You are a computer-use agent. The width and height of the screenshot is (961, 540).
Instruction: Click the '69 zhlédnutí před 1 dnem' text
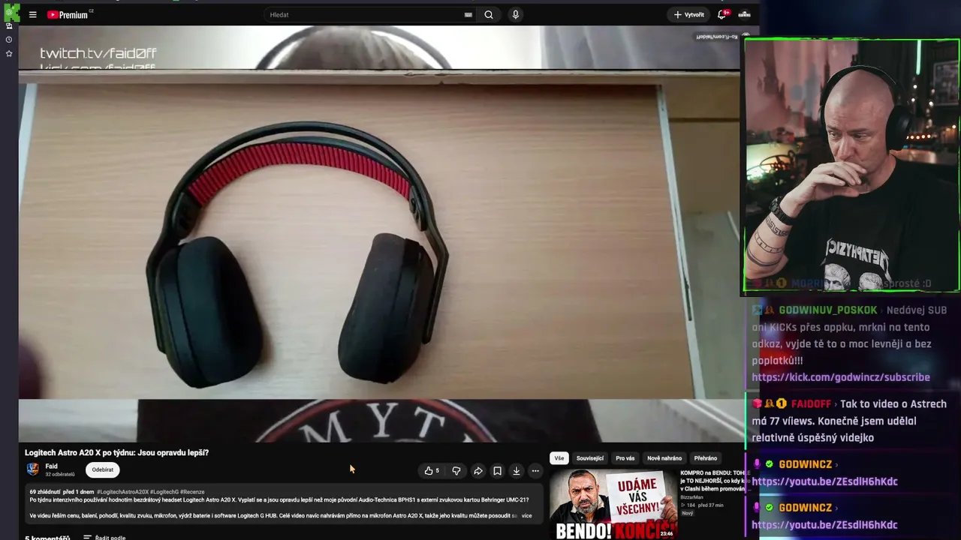(62, 492)
